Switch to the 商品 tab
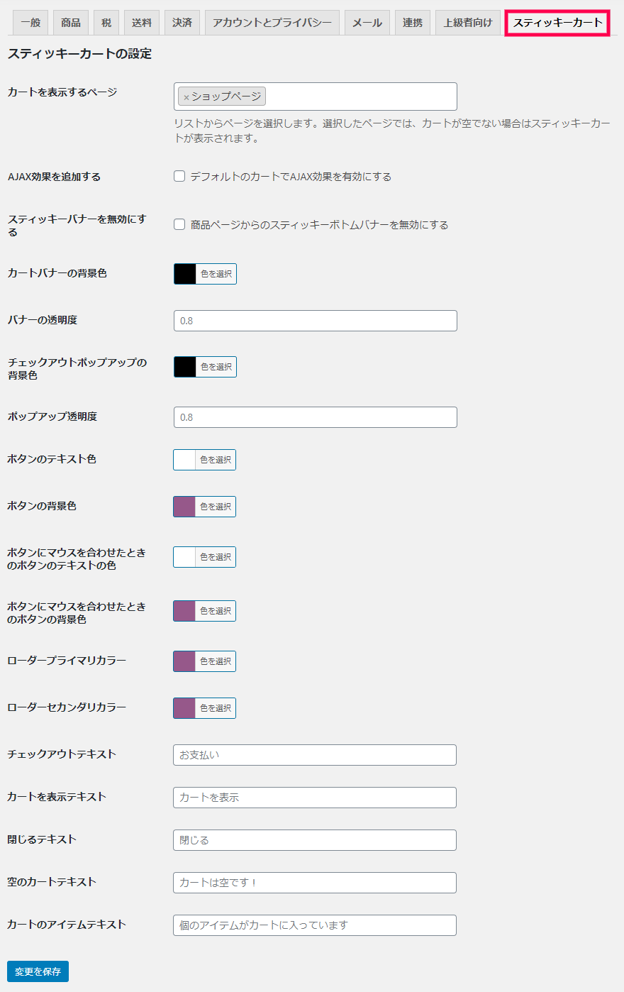Screen dimensions: 624x992 (71, 23)
